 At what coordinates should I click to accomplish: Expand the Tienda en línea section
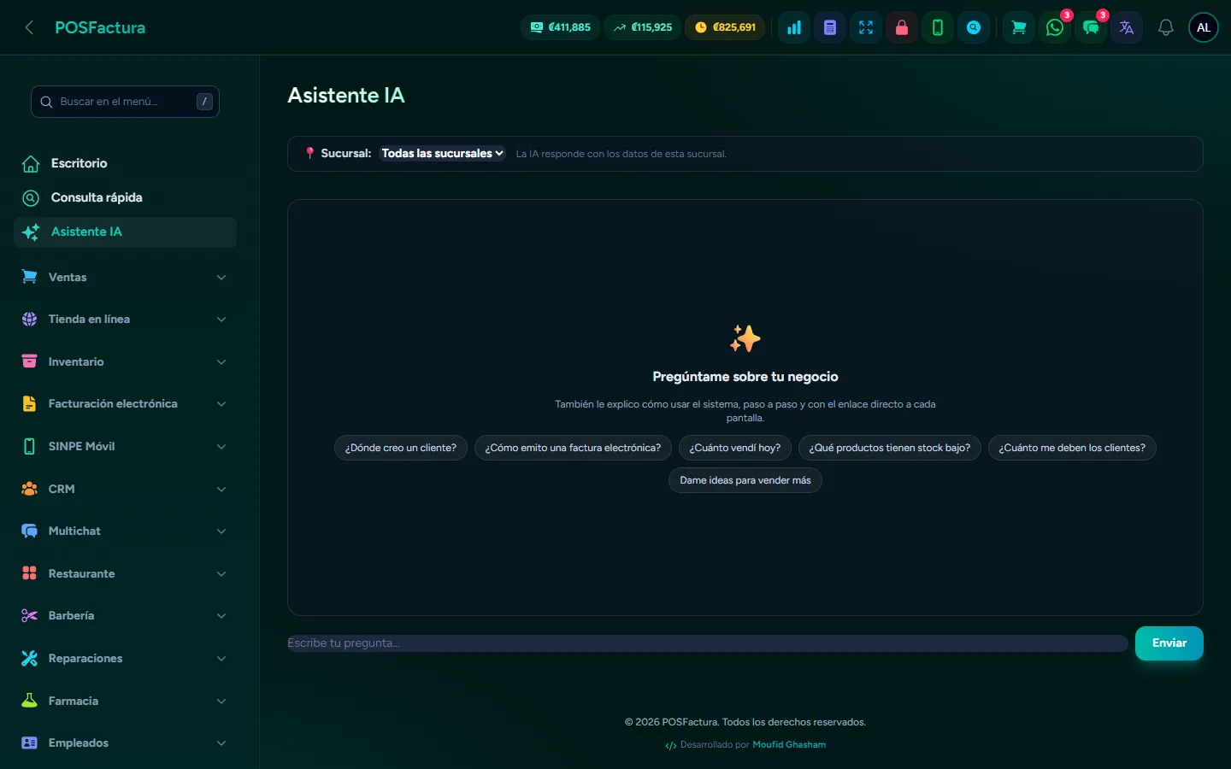pos(125,320)
